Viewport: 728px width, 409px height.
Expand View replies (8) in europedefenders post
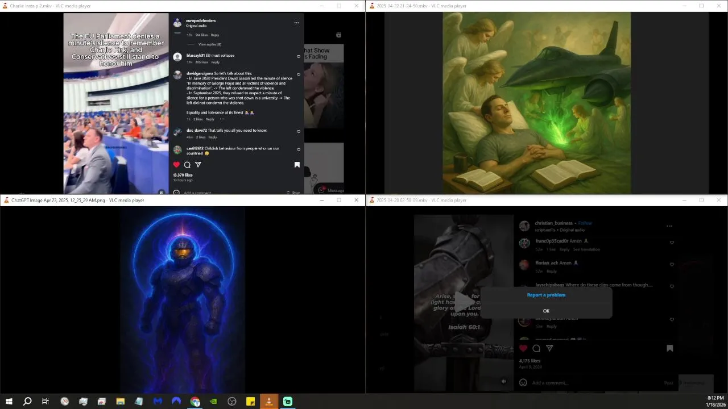[210, 44]
